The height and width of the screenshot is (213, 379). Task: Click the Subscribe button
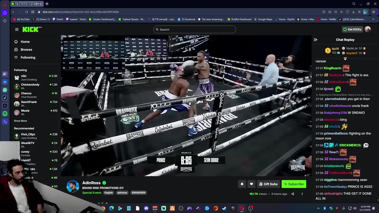(x=294, y=184)
